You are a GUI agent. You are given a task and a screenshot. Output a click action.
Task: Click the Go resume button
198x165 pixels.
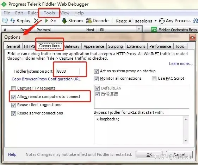coord(51,21)
